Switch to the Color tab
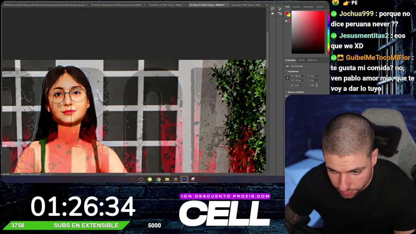This screenshot has height=234, width=416. pyautogui.click(x=288, y=7)
